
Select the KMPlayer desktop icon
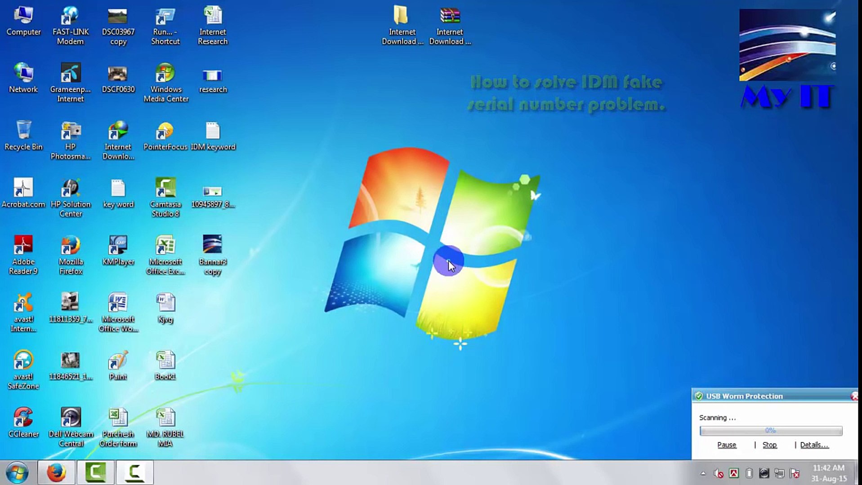tap(118, 251)
